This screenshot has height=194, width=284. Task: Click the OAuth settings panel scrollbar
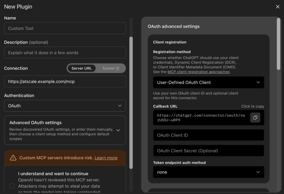pos(278,44)
